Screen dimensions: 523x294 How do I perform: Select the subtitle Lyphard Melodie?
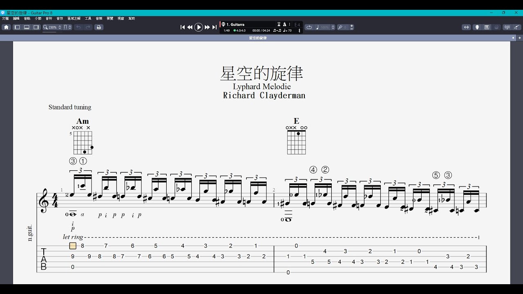[x=262, y=87]
